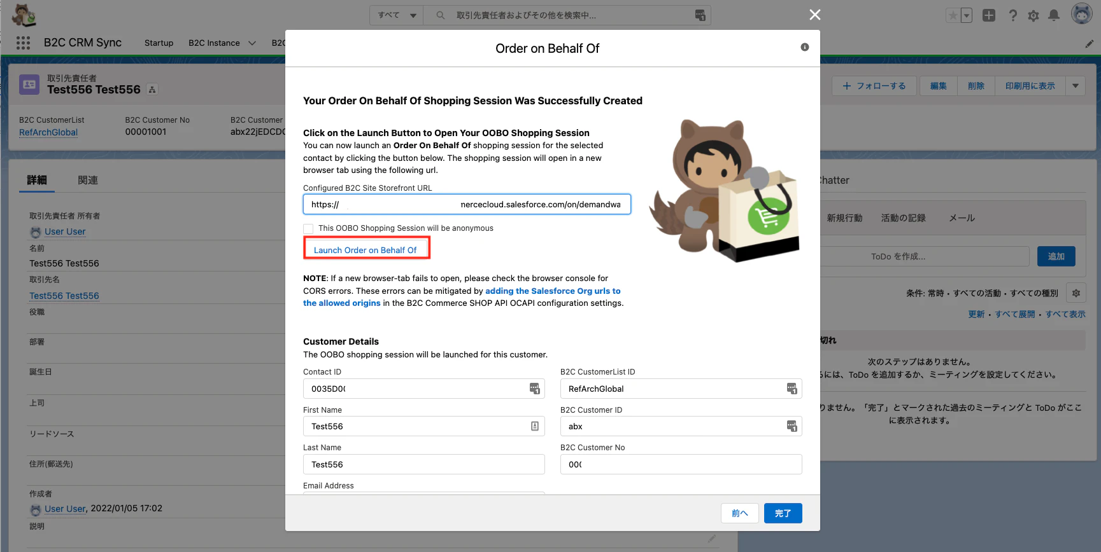
Task: Click the 更新 refresh link
Action: pyautogui.click(x=976, y=315)
